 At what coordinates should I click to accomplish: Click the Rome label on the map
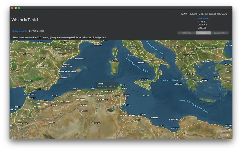(x=131, y=55)
